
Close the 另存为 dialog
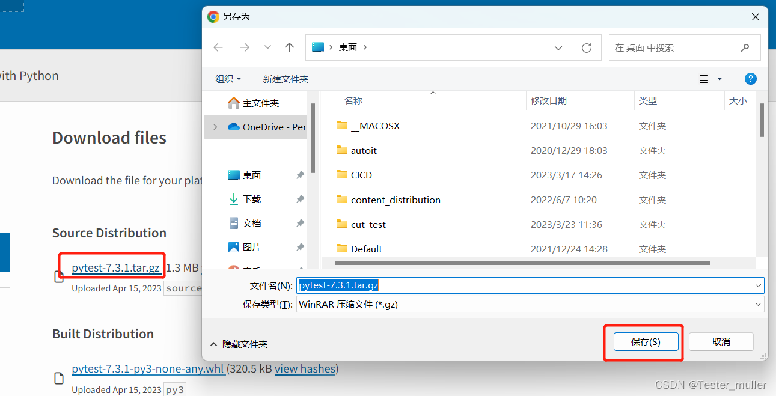[756, 17]
